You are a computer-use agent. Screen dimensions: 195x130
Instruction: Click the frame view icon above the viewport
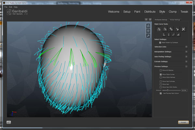146,19
